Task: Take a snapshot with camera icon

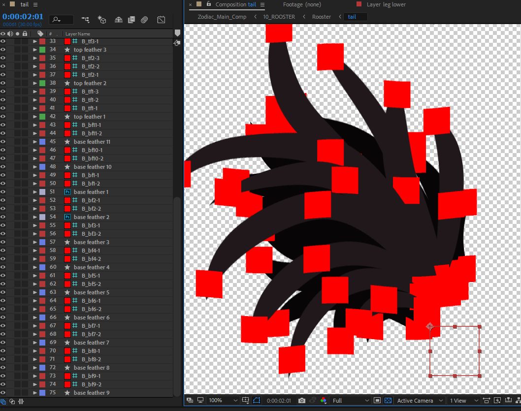Action: tap(302, 401)
